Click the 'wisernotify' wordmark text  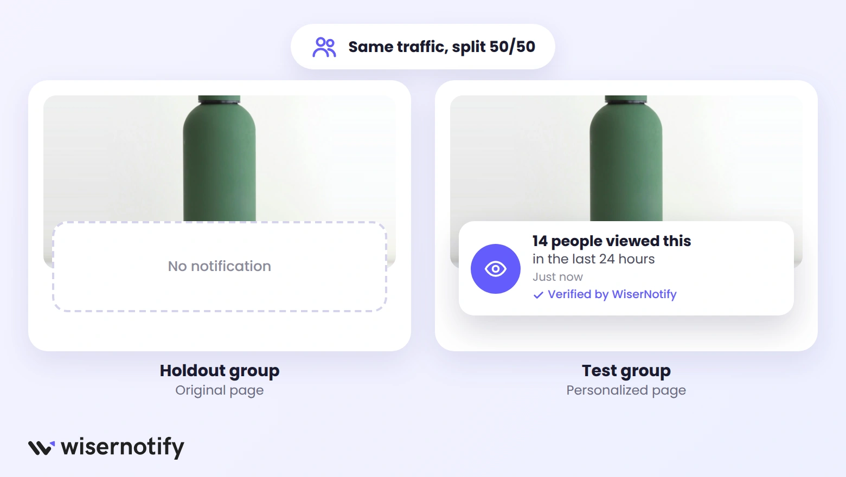pyautogui.click(x=123, y=447)
